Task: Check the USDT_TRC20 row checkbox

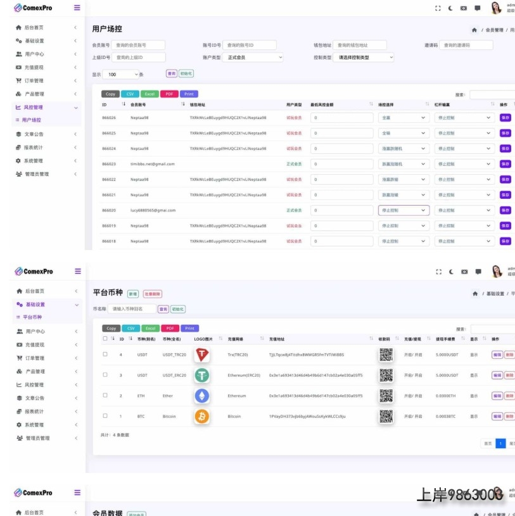Action: [105, 355]
